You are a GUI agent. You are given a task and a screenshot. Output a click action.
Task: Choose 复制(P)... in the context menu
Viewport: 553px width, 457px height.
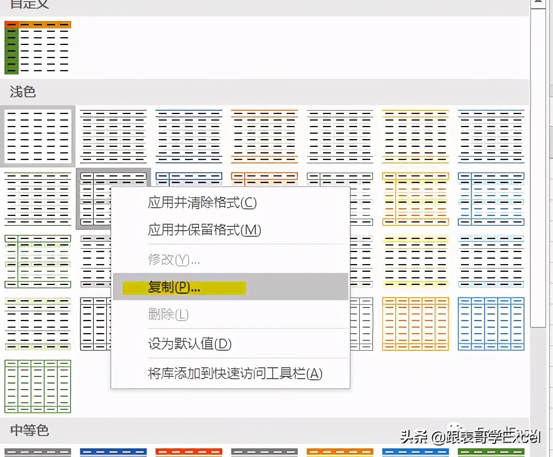[231, 287]
